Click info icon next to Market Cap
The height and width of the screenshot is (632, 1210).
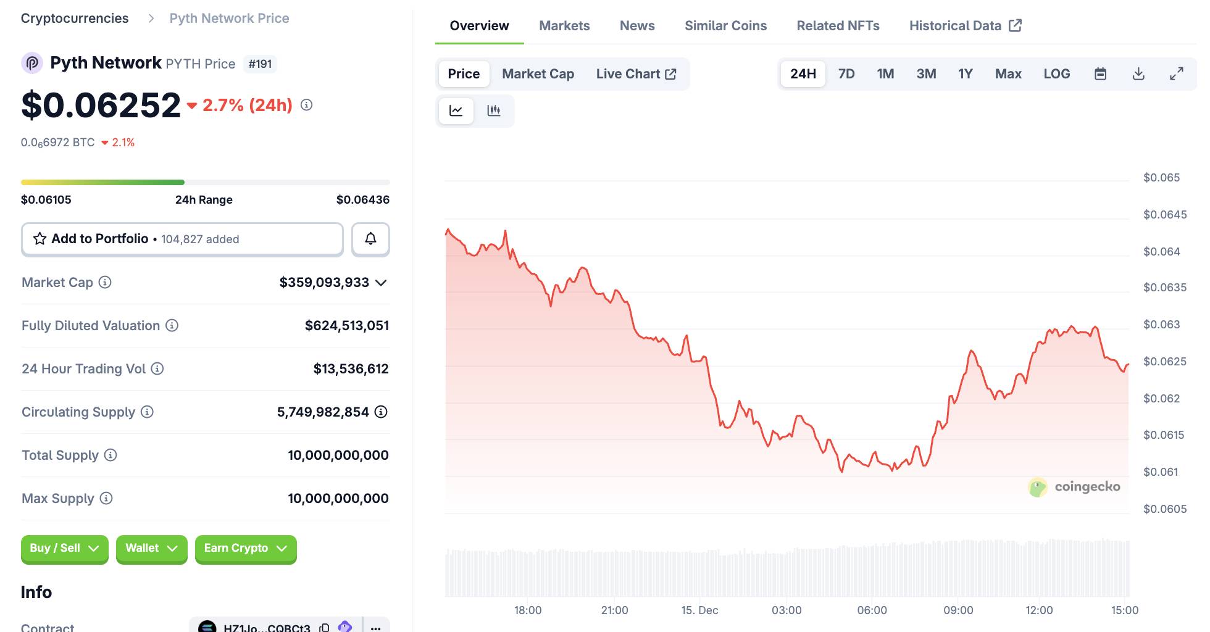pos(106,282)
